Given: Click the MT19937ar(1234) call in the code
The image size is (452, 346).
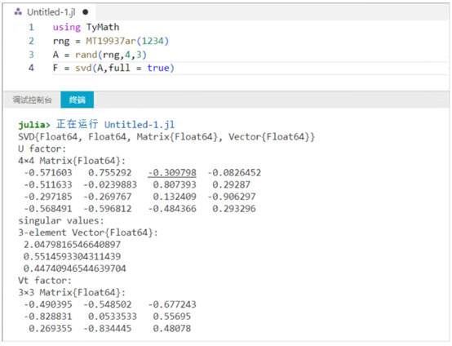Looking at the screenshot, I should point(127,41).
